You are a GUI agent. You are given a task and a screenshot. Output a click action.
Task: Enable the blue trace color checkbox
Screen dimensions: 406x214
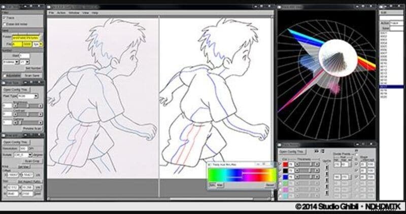click(x=280, y=177)
